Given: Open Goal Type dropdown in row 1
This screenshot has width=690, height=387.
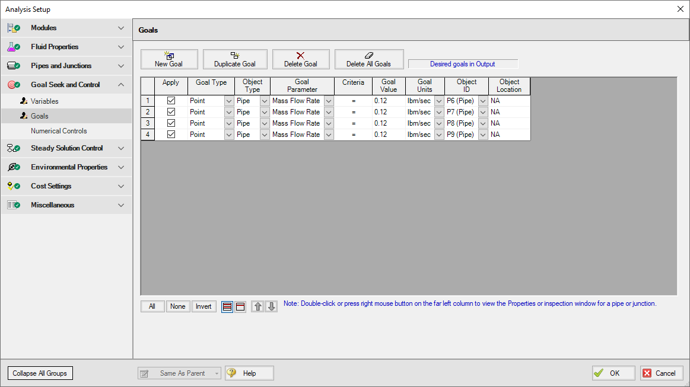Looking at the screenshot, I should point(229,101).
